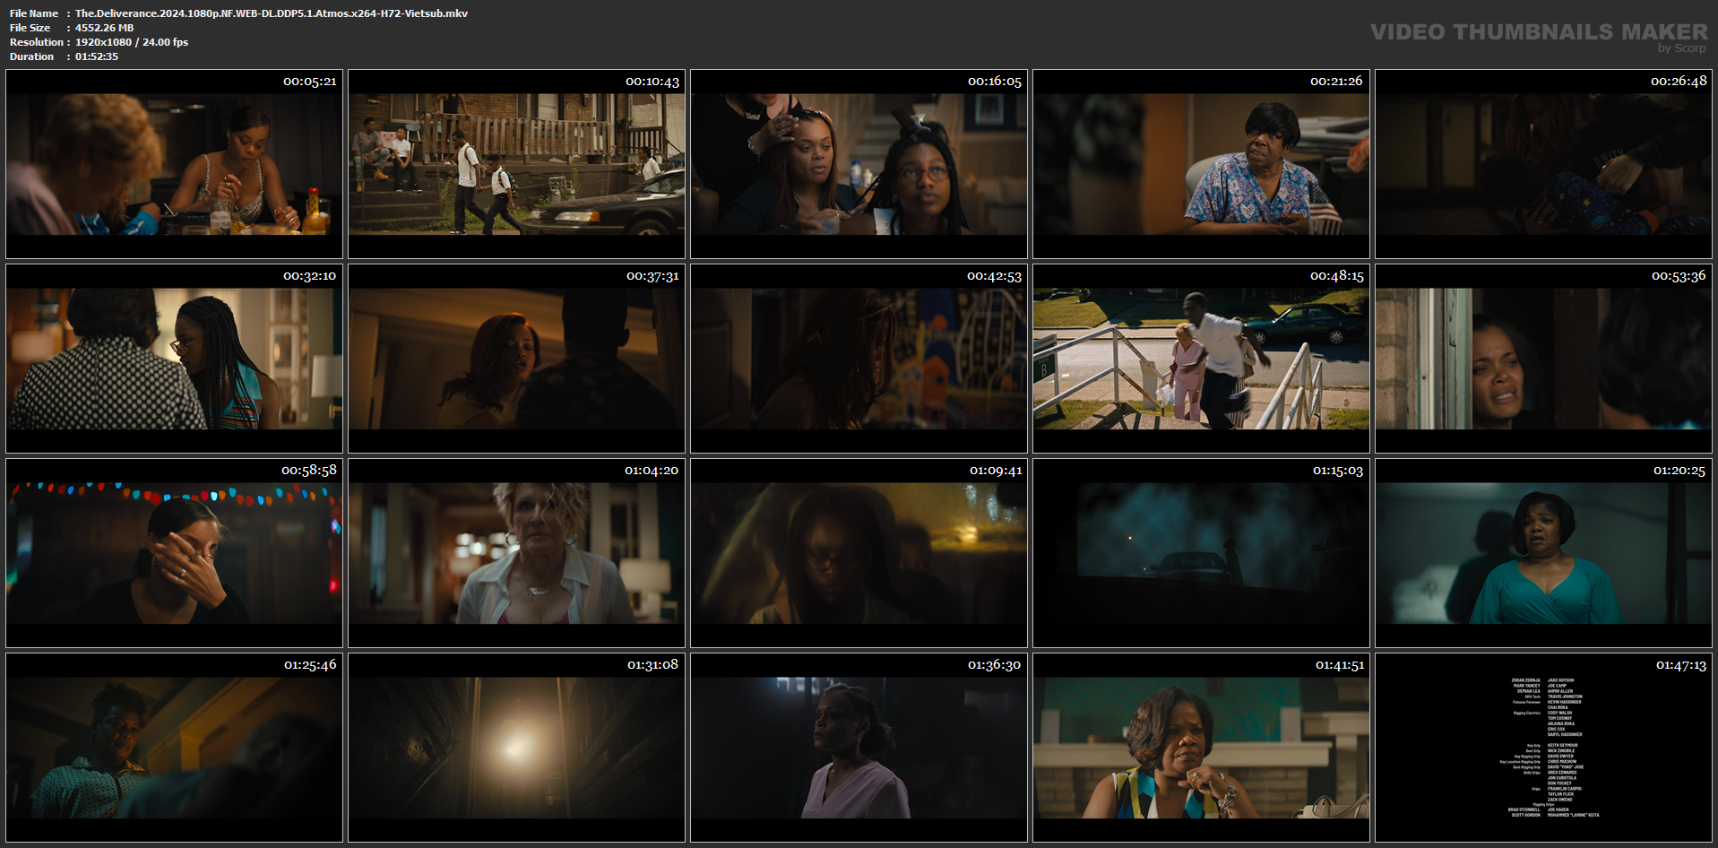Image resolution: width=1718 pixels, height=848 pixels.
Task: Select the thumbnail timestamped 00:10:43
Action: (516, 164)
